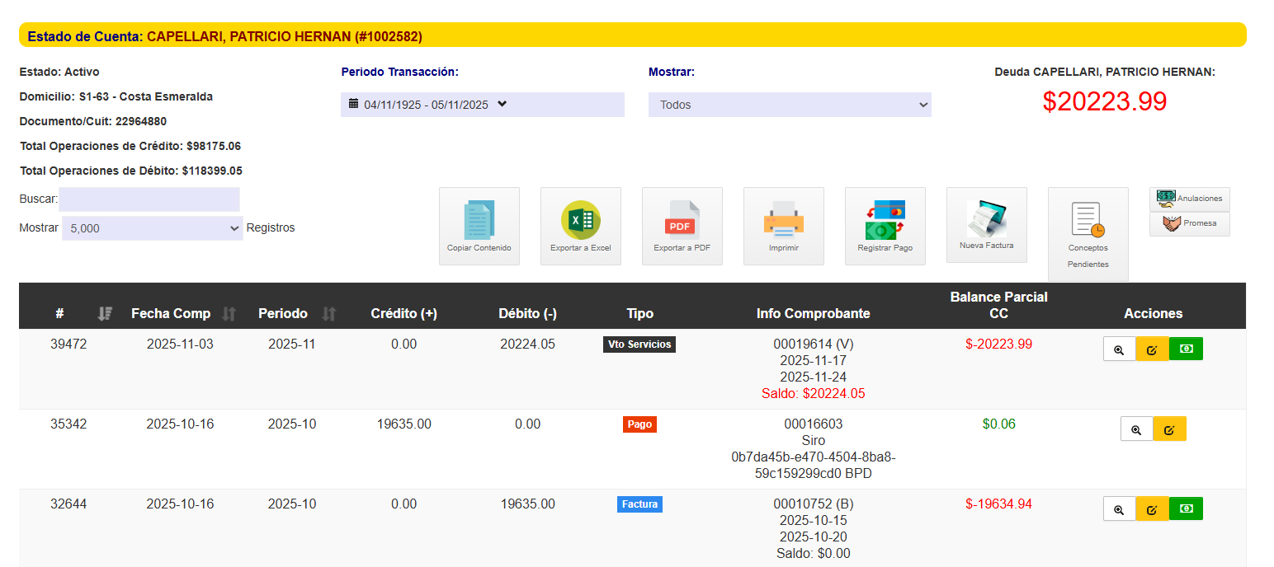
Task: Click the Copiar Contenido icon
Action: coord(479,225)
